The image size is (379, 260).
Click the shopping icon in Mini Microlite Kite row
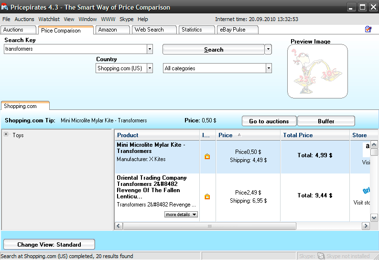[207, 157]
